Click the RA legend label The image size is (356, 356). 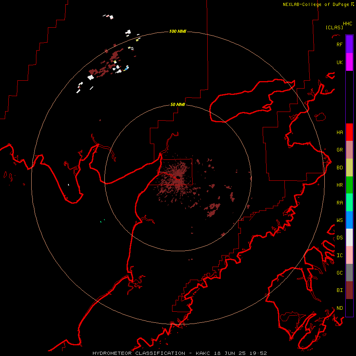(x=340, y=203)
